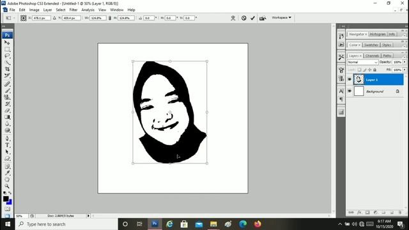Screen dimensions: 409x230
Task: Cancel the transform with the circle-slash icon
Action: tap(243, 18)
